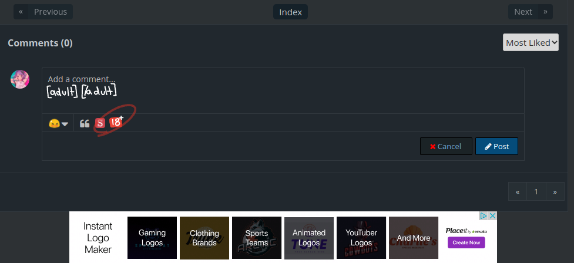Jump to last comments page arrow
Viewport: 574px width, 263px height.
(555, 191)
